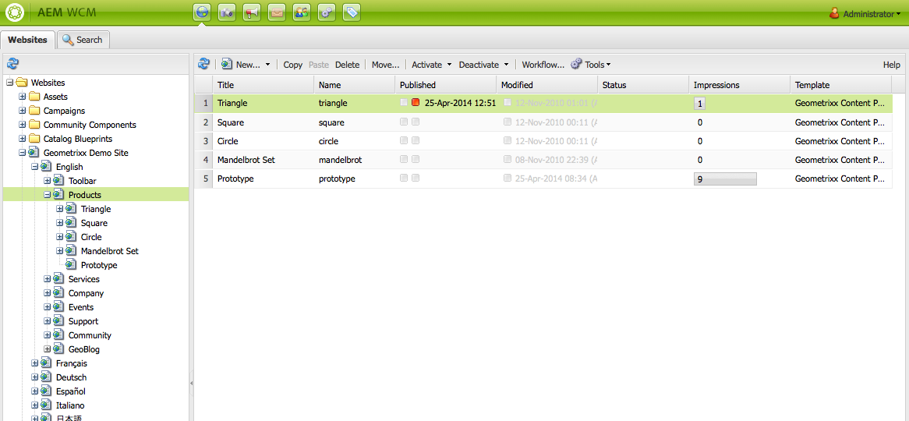Switch to the Search tab
Screen dimensions: 909x421
(x=83, y=40)
